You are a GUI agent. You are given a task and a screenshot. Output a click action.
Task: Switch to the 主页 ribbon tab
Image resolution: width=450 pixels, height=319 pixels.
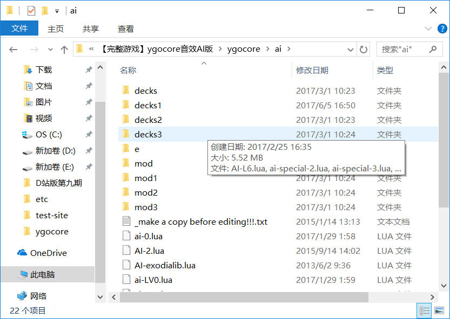pyautogui.click(x=56, y=29)
